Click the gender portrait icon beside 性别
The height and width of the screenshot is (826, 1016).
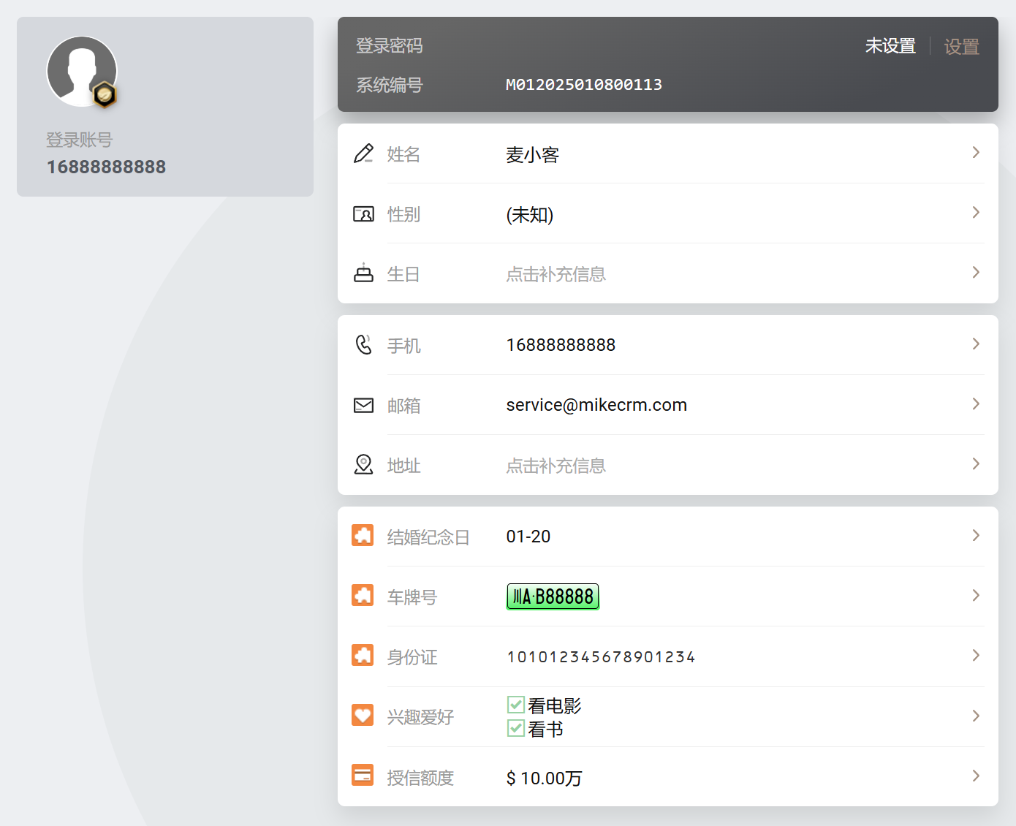363,214
